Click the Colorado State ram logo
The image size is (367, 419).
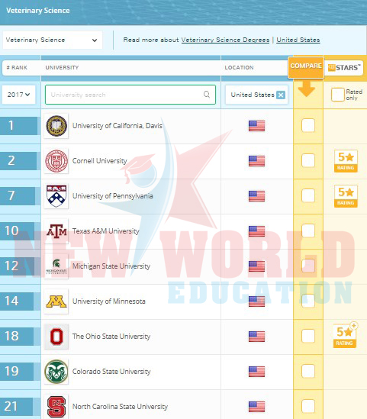pos(56,372)
